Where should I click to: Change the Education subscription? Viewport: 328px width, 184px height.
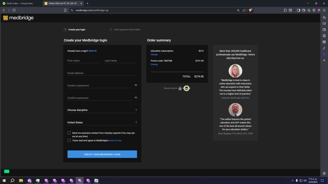pos(154,55)
